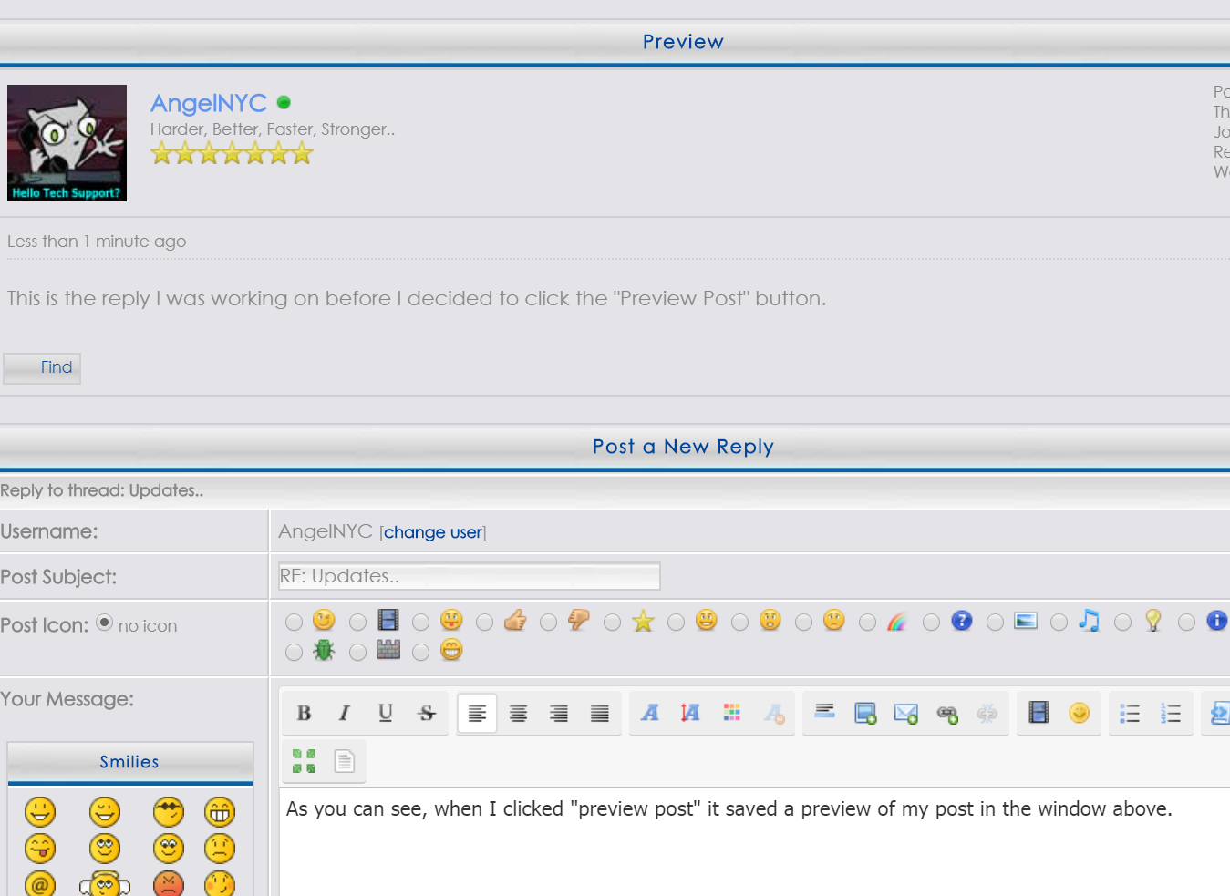Click the underline icon in the editor toolbar
This screenshot has height=896, width=1230.
385,713
